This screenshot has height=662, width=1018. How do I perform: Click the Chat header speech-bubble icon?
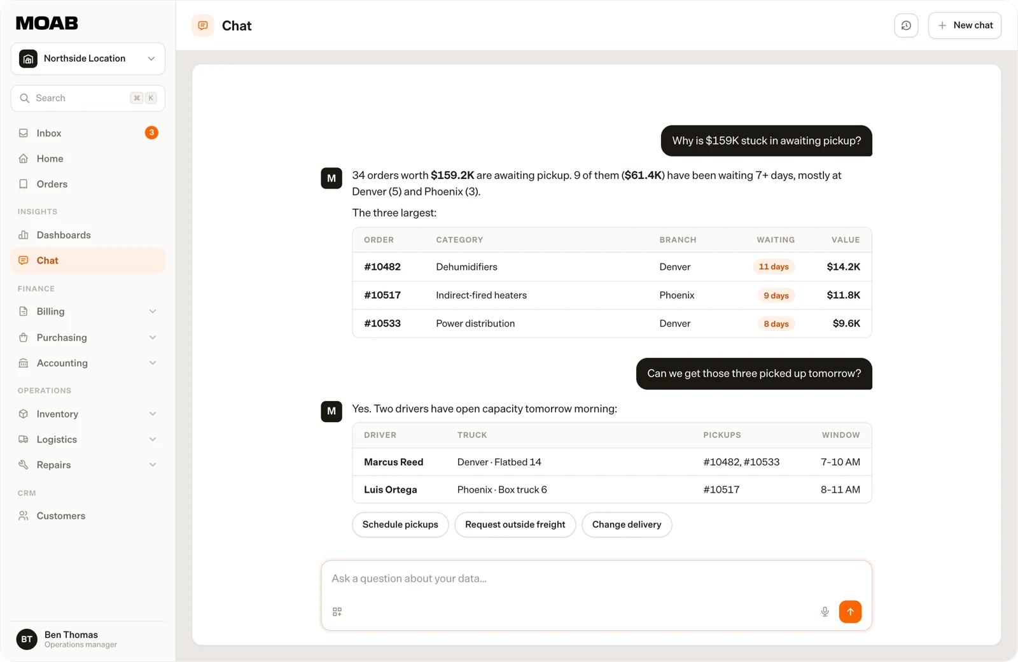click(x=203, y=25)
